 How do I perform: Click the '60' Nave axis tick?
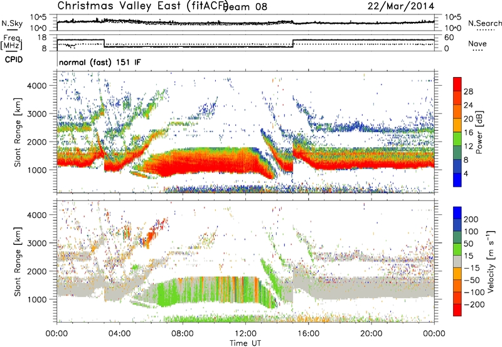coord(449,38)
